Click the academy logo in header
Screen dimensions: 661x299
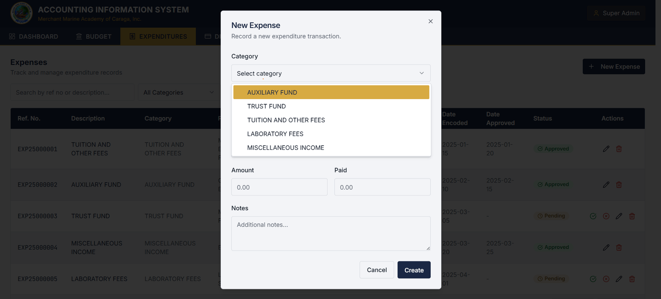22,13
